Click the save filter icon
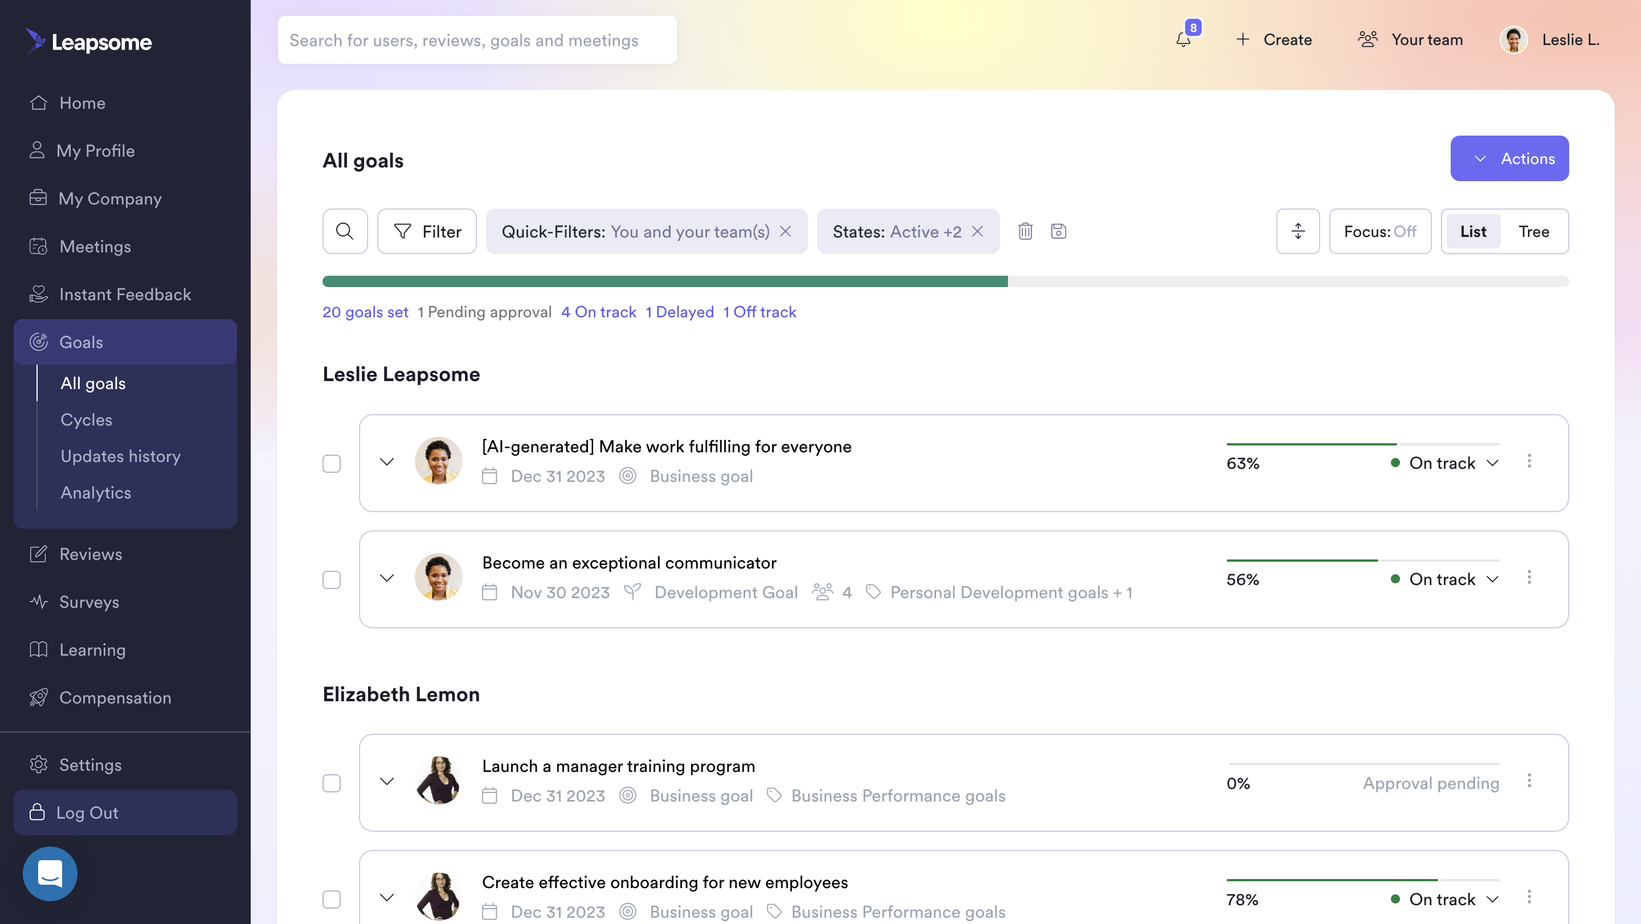Viewport: 1641px width, 924px height. coord(1058,231)
